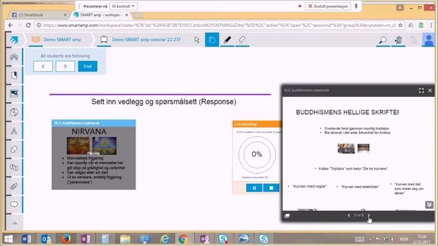
Task: Open the Gi kontroll dropdown
Action: (123, 6)
